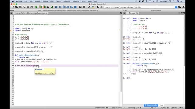Start debugging the file
195x109 pixels.
click(56, 7)
